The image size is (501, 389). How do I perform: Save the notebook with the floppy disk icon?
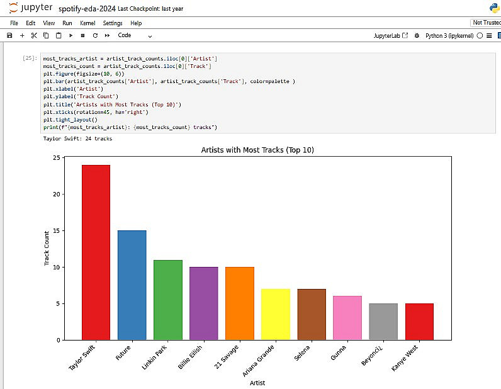[9, 35]
